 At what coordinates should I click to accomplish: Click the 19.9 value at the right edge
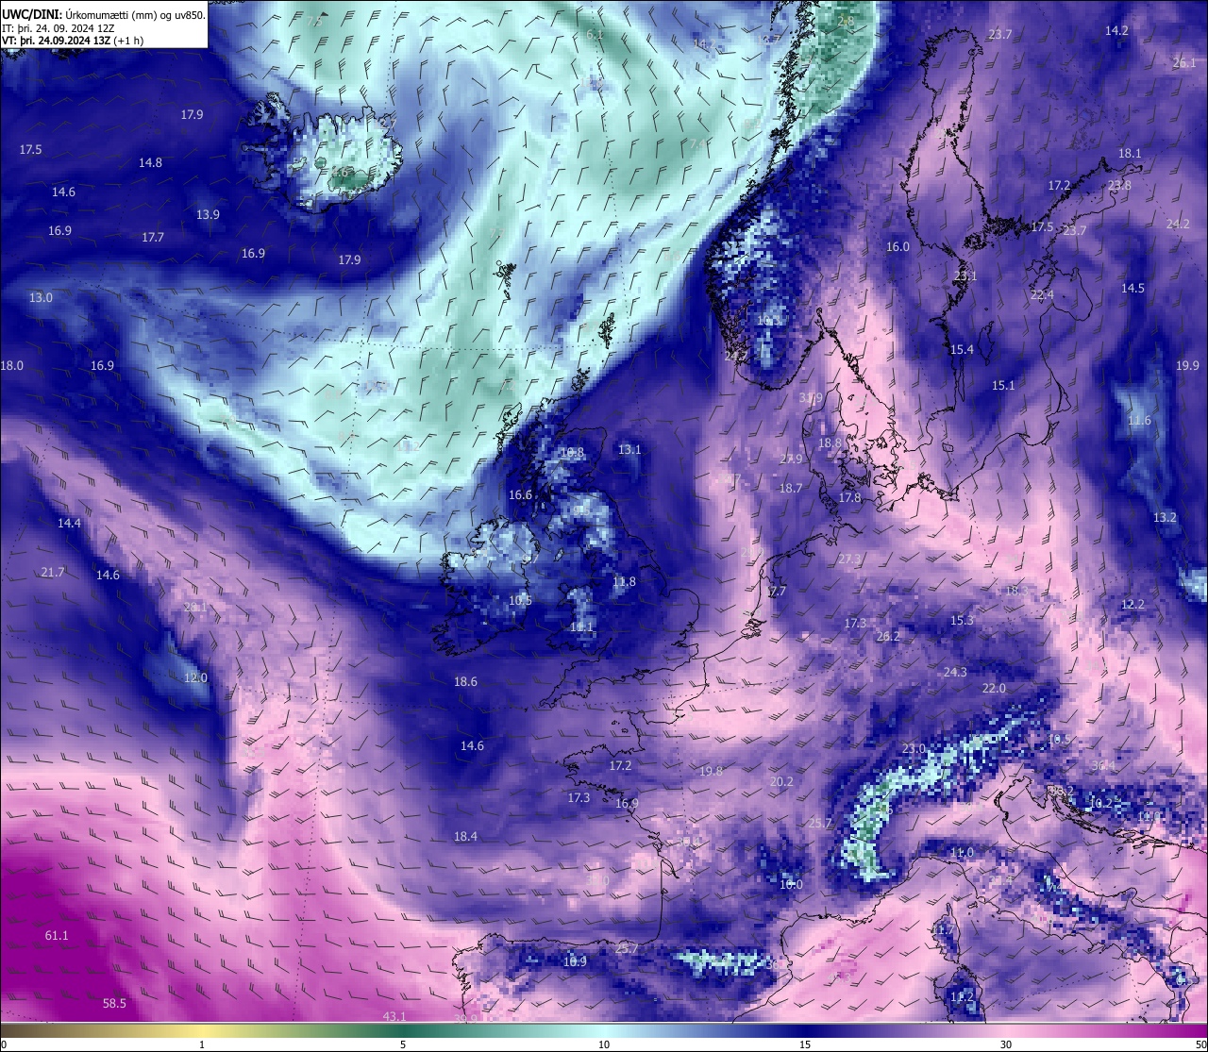(1187, 365)
